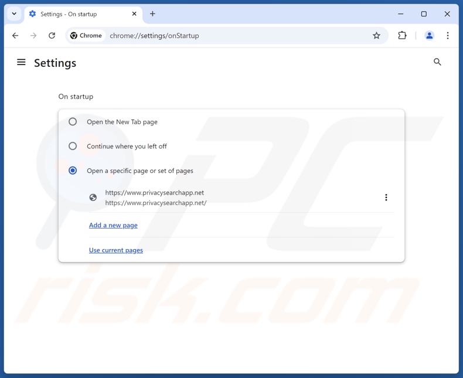Open the Settings hamburger menu

[x=21, y=62]
